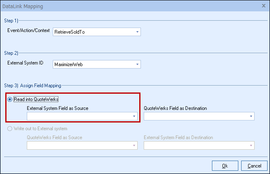270x174 pixels.
Task: Click the disabled QuoteWerks Field as Source box
Action: pyautogui.click(x=79, y=146)
